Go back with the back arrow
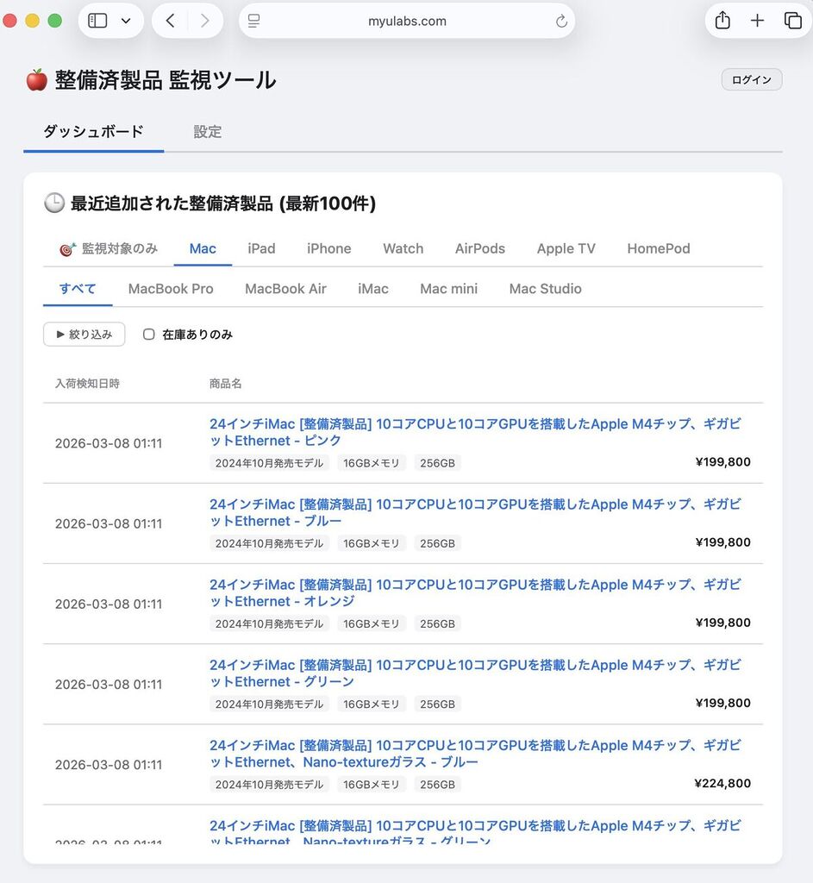Viewport: 813px width, 883px height. [170, 21]
